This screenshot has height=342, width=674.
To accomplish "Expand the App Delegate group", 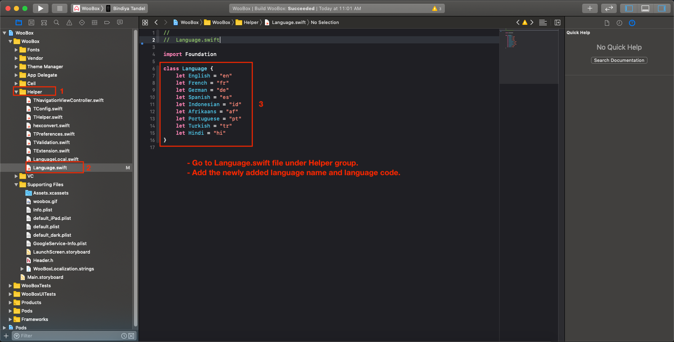I will [16, 75].
